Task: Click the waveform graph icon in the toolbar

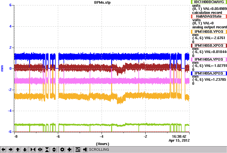Action: (78, 150)
